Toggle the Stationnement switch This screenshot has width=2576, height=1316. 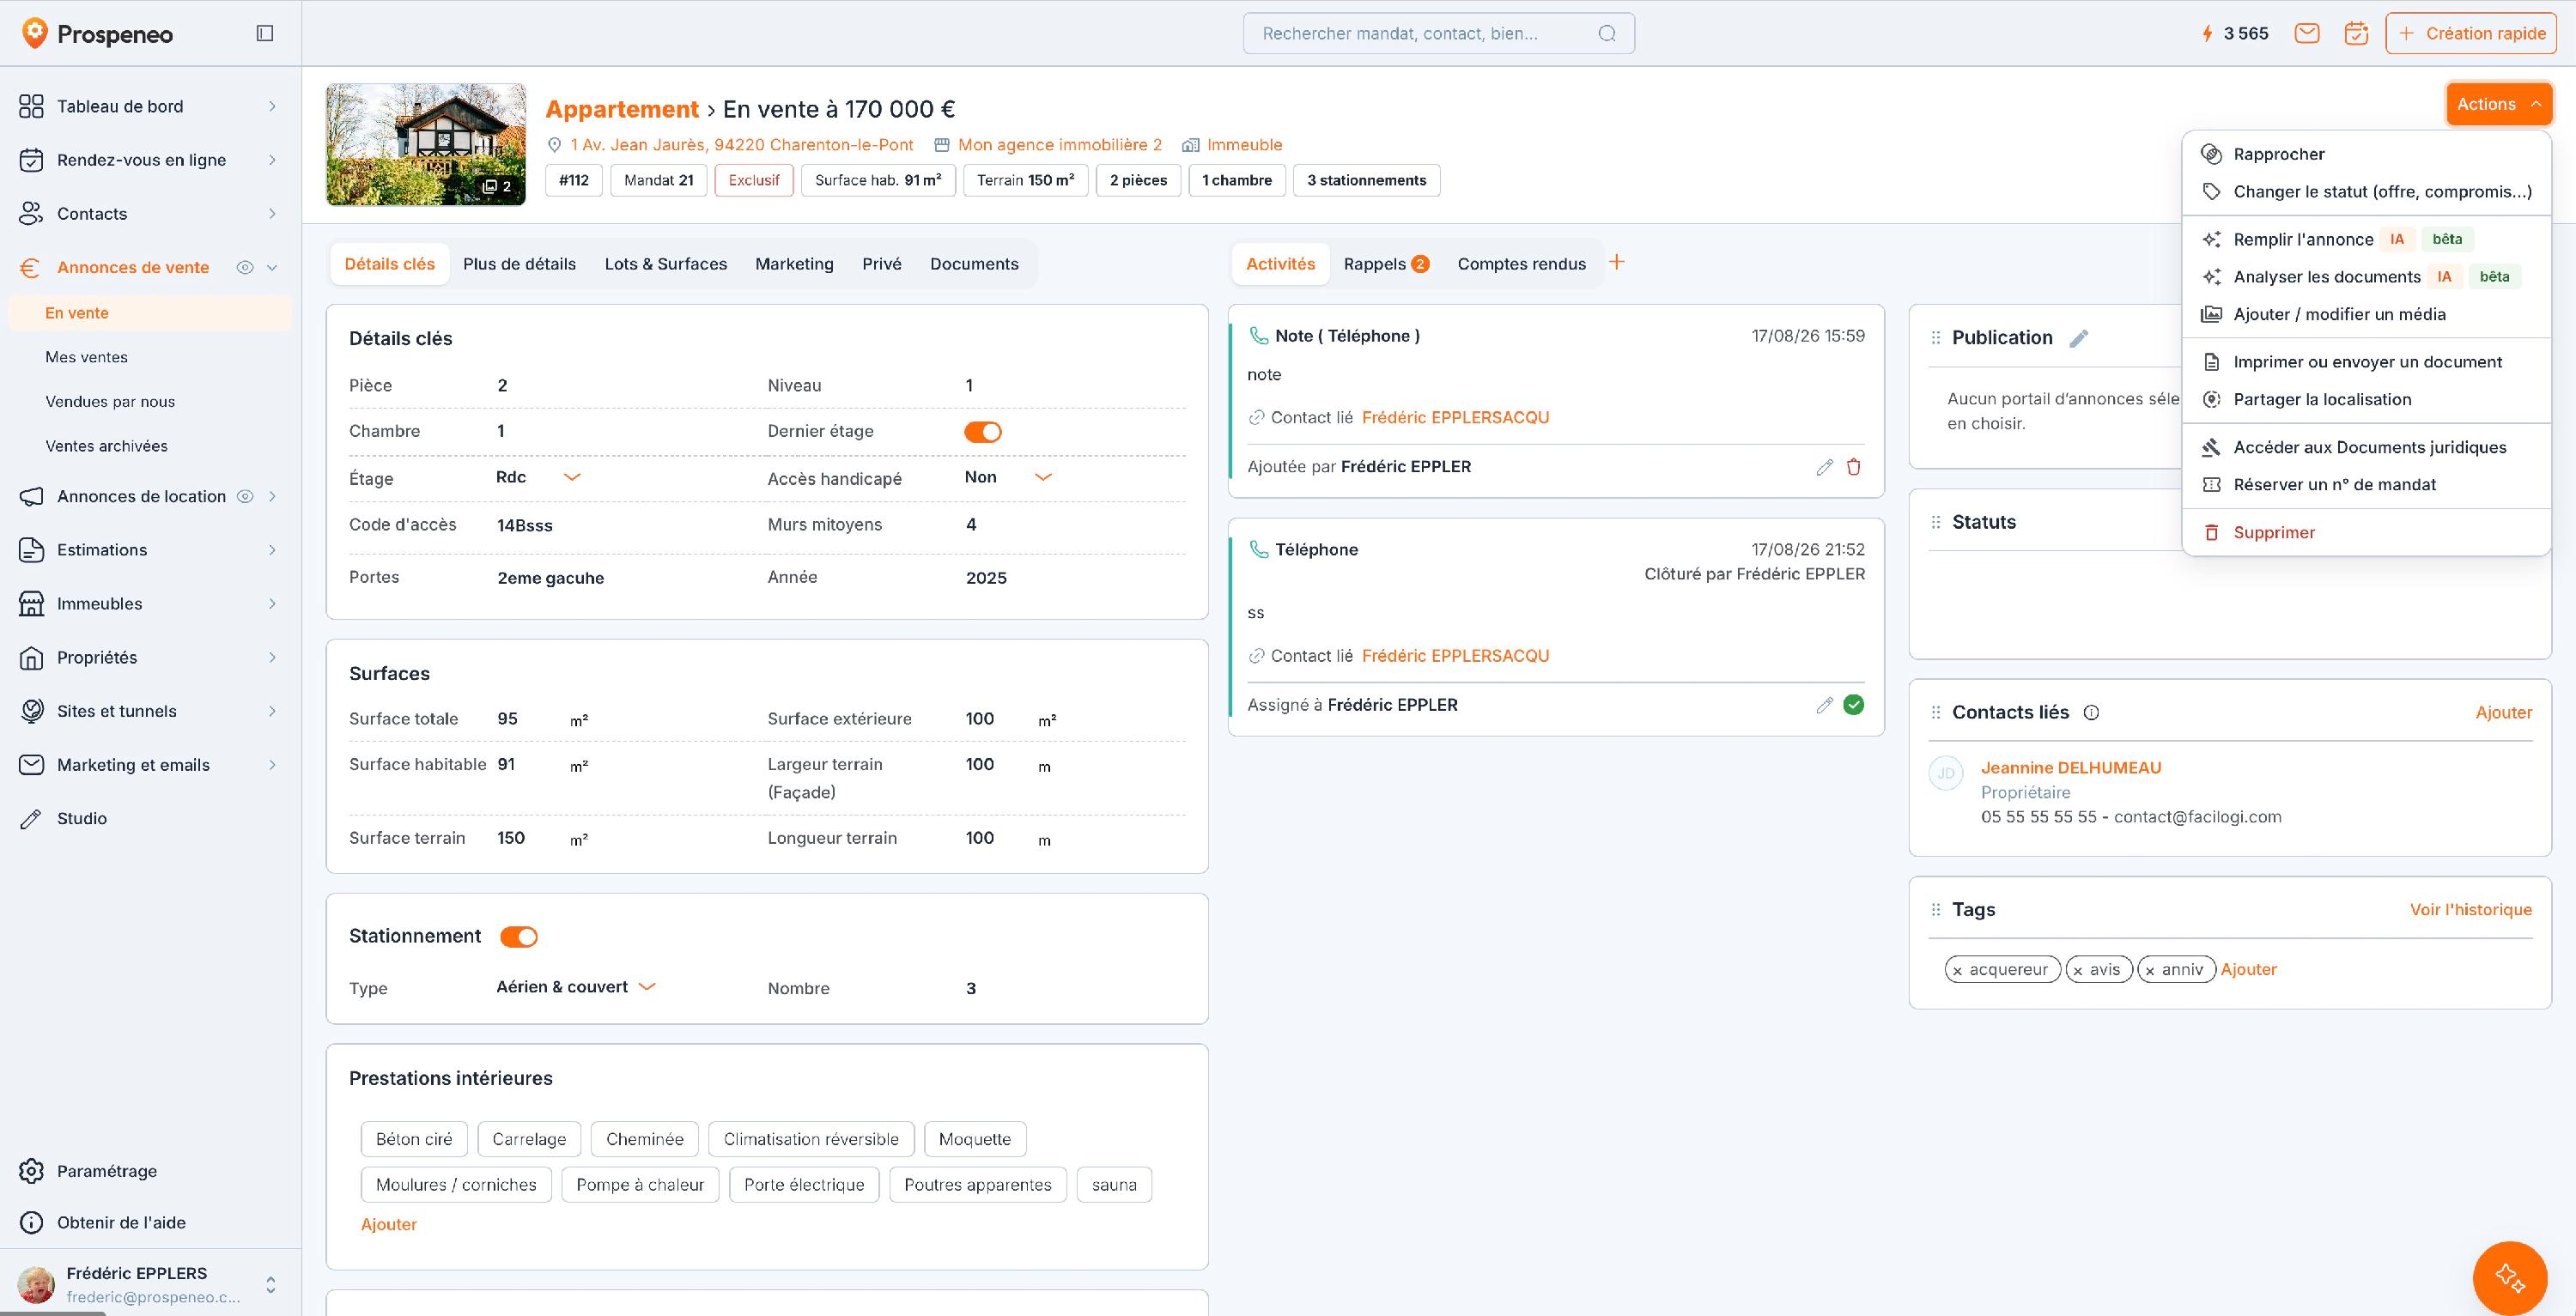click(x=519, y=937)
